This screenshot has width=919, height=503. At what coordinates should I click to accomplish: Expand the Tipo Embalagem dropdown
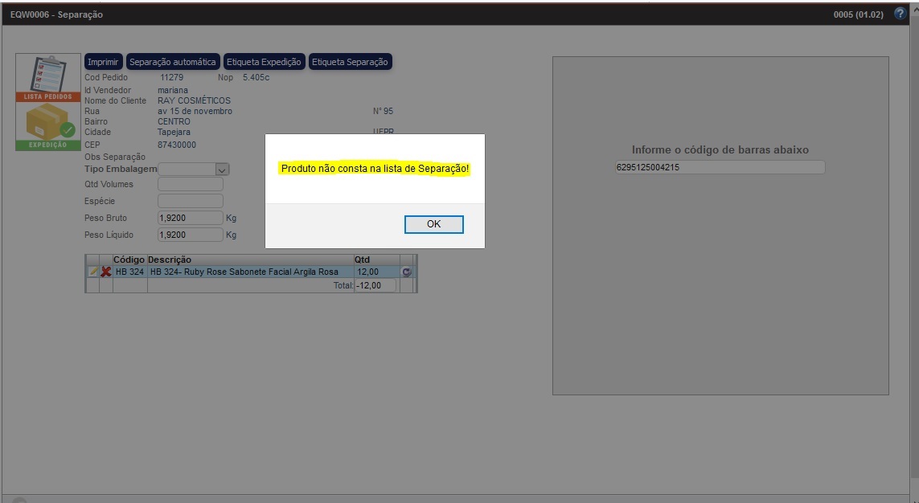point(223,170)
